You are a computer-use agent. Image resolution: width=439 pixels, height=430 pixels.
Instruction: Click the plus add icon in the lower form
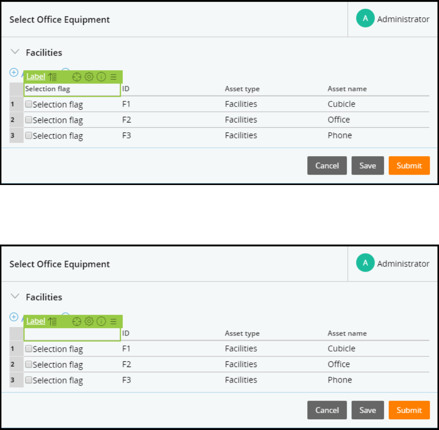pos(14,317)
